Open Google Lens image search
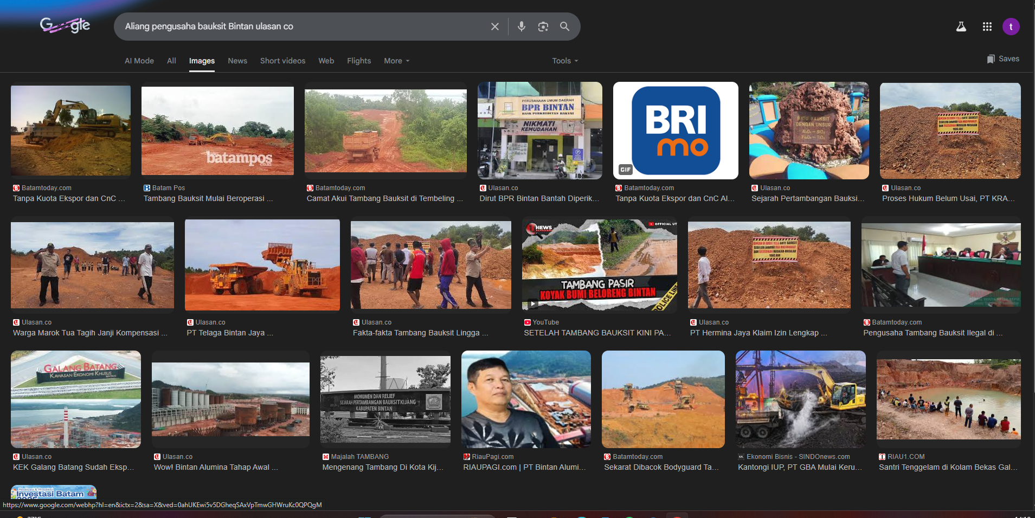 [x=543, y=26]
